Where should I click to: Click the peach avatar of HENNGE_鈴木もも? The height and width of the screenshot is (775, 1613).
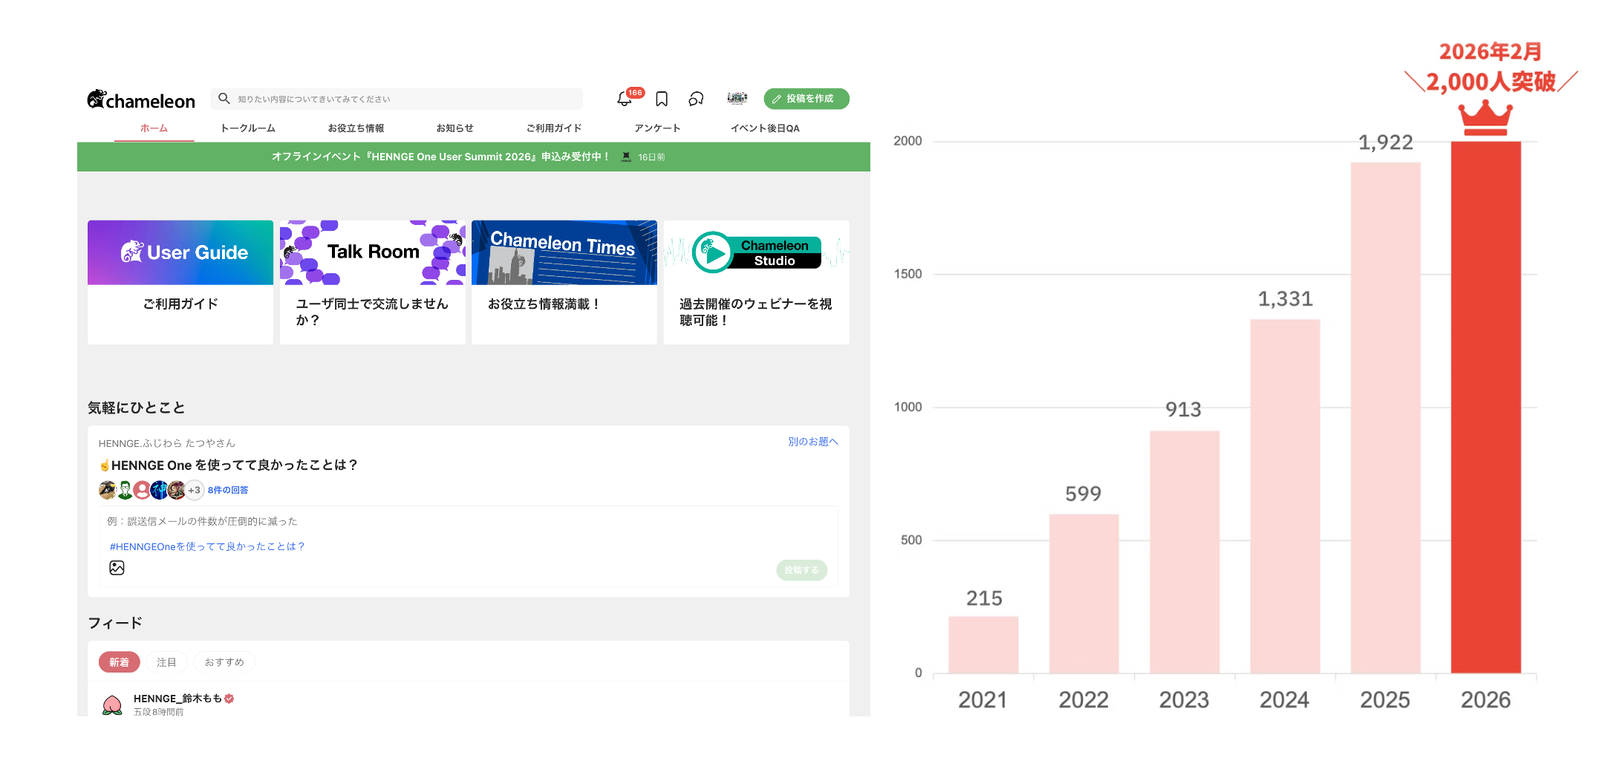point(112,704)
